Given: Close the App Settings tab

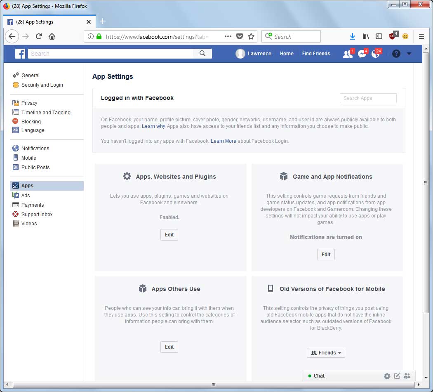Looking at the screenshot, I should [x=89, y=22].
